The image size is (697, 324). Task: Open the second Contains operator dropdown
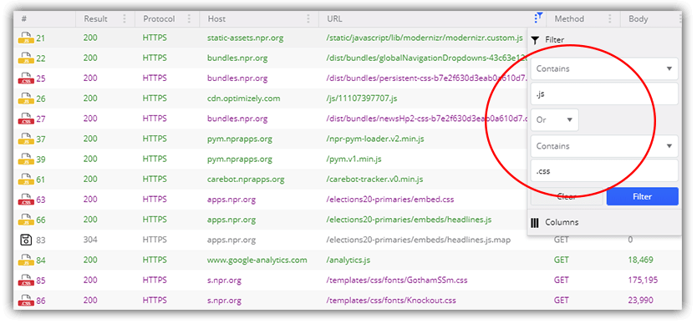pos(604,146)
